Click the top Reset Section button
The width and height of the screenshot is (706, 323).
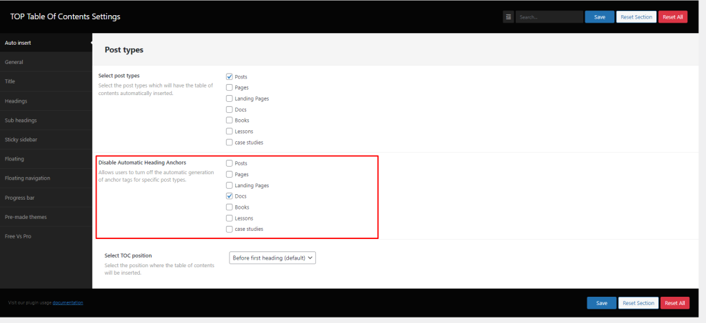point(636,17)
